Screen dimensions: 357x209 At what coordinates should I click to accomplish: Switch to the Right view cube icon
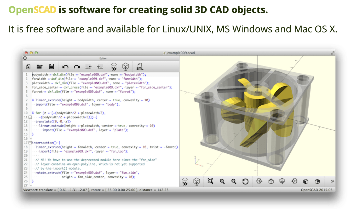click(x=259, y=181)
